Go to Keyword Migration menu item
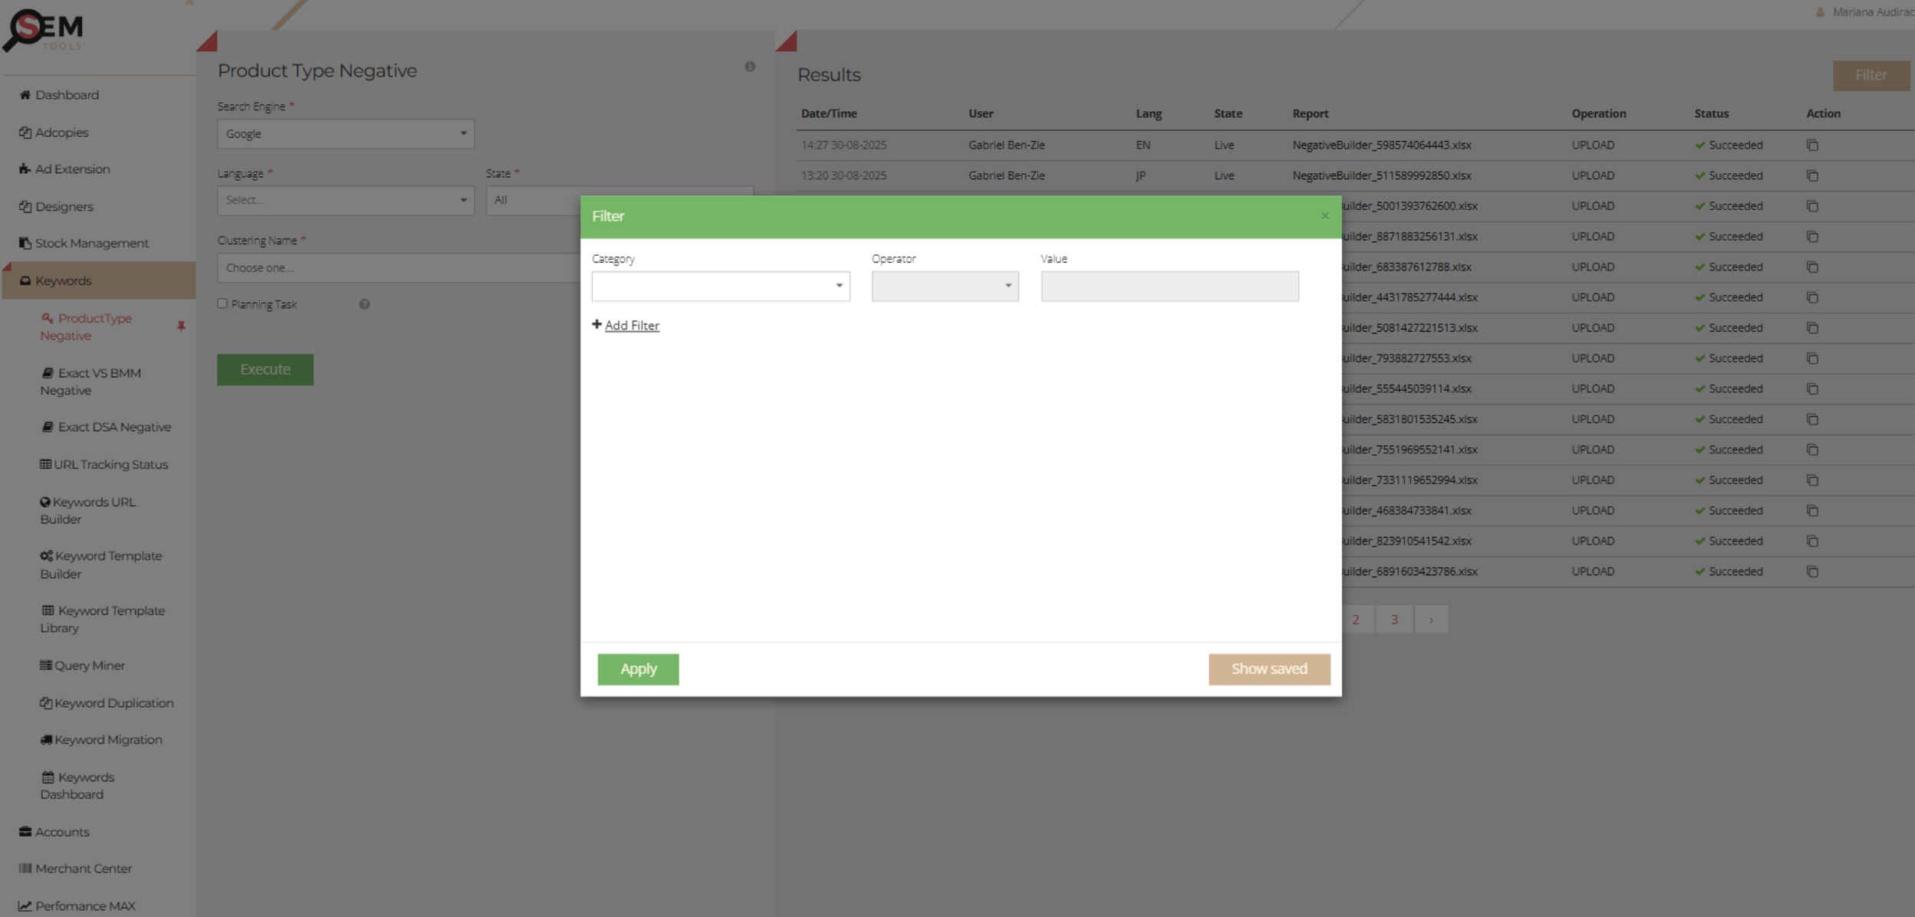 coord(108,739)
